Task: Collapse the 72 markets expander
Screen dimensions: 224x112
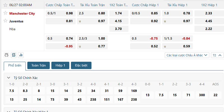Action: (x=217, y=55)
